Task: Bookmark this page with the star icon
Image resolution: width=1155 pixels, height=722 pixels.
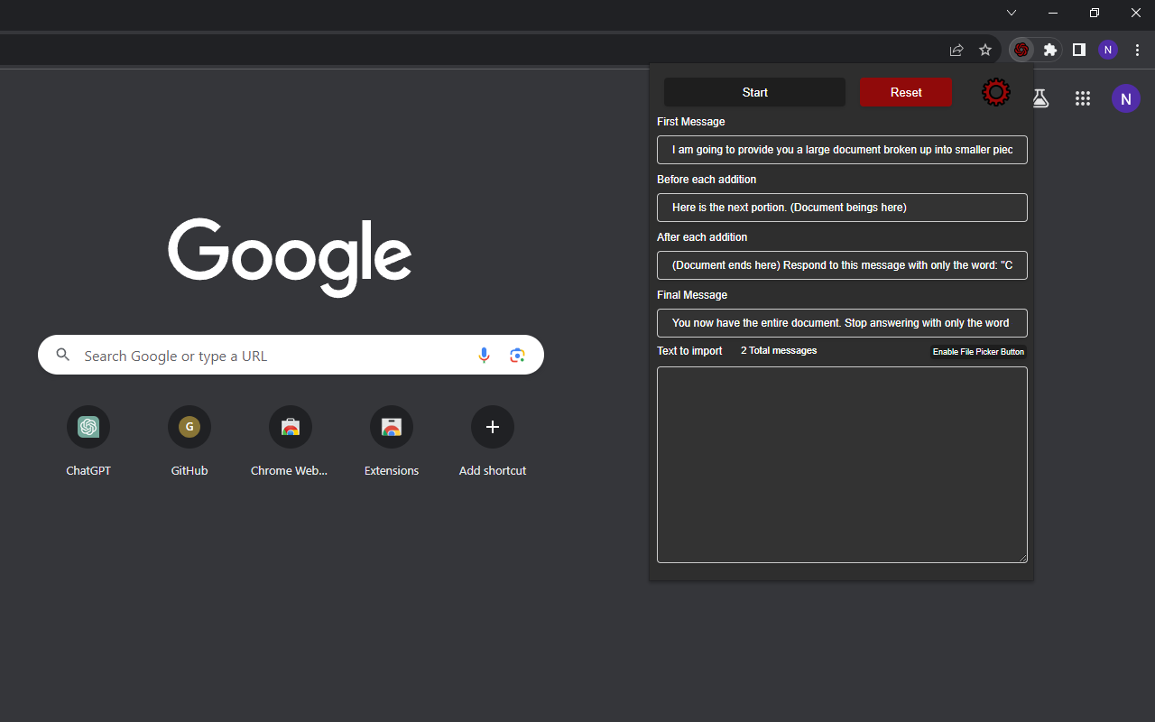Action: click(x=984, y=50)
